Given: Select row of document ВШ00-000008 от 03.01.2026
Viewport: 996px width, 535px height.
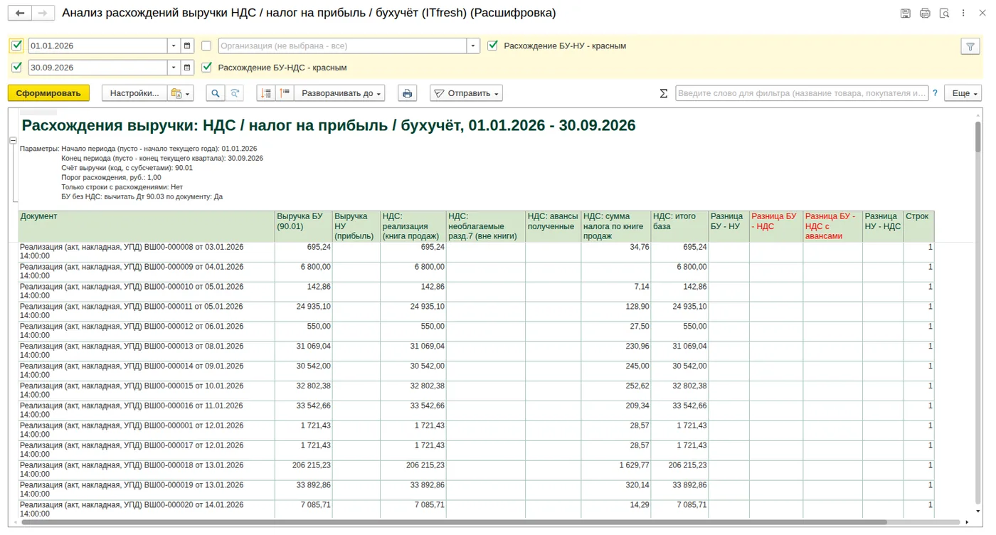Looking at the screenshot, I should (475, 252).
